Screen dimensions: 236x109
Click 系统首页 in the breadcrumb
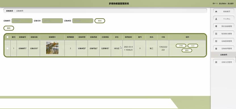click(9, 11)
